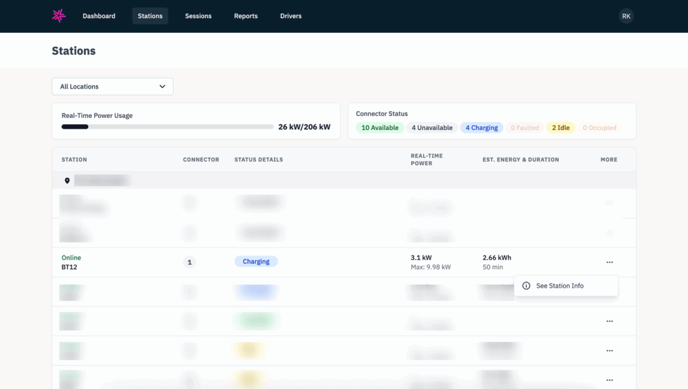The height and width of the screenshot is (389, 688).
Task: Navigate to the Drivers tab
Action: [291, 16]
